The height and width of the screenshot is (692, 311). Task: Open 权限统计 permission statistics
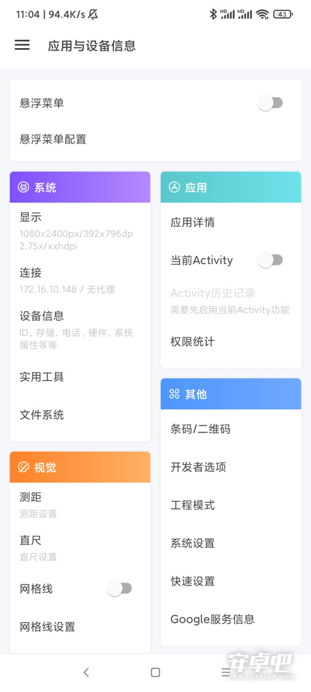231,342
